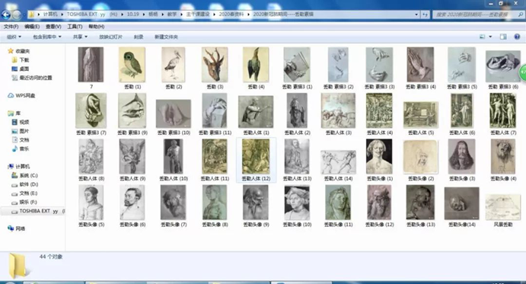The height and width of the screenshot is (284, 526).
Task: Click 教学 in the address breadcrumb
Action: pyautogui.click(x=172, y=14)
